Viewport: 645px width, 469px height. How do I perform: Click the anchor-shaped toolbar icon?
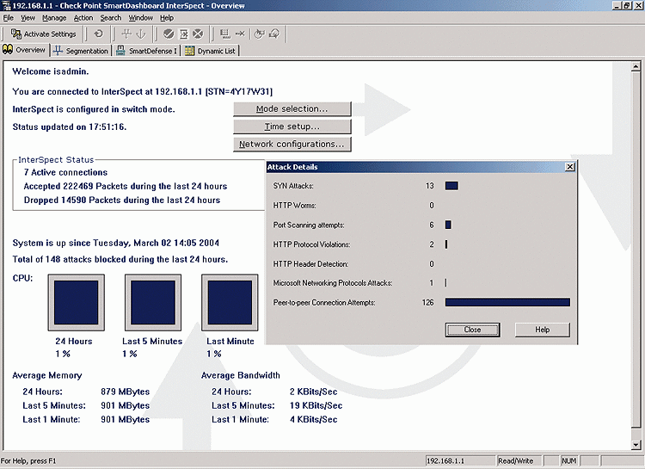pos(142,34)
